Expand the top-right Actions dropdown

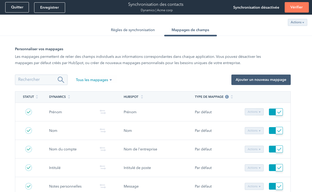297,22
